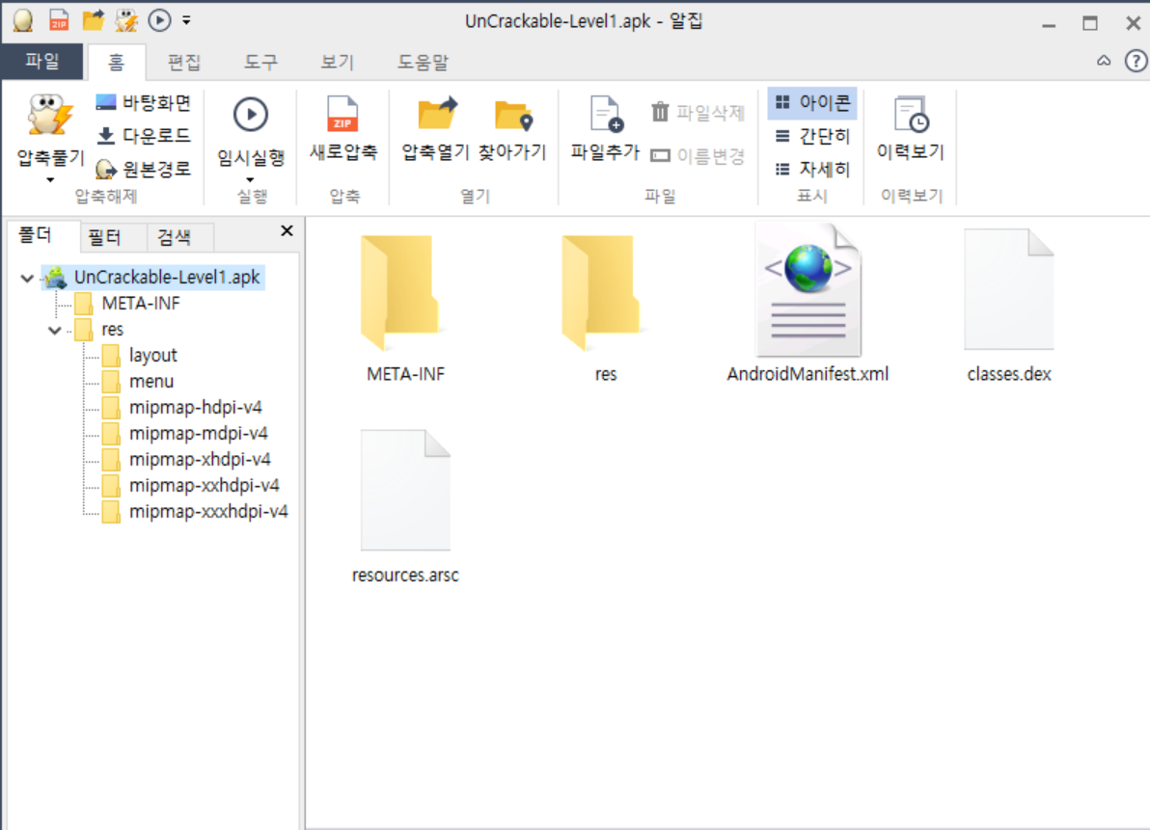Image resolution: width=1150 pixels, height=830 pixels.
Task: Switch to the 편집 ribbon tab
Action: pos(183,63)
